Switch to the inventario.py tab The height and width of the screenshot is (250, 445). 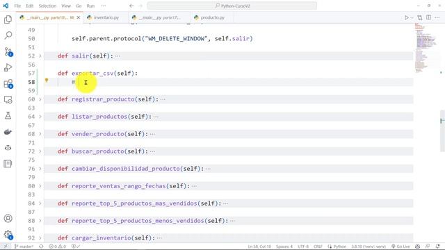click(x=106, y=17)
